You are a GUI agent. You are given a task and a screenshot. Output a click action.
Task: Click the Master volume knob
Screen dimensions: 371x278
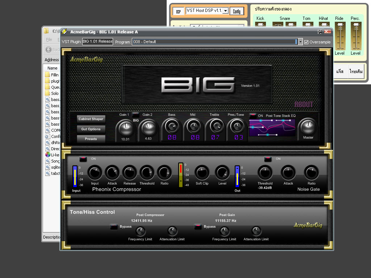[308, 127]
